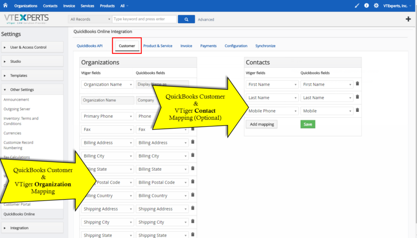This screenshot has width=417, height=238.
Task: Open the Organization Name Vtiger field dropdown
Action: coord(107,84)
